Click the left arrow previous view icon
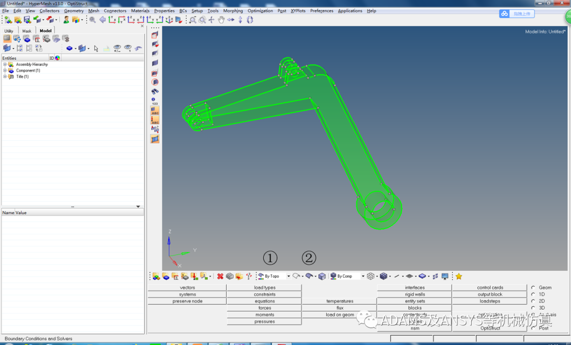 [x=102, y=20]
